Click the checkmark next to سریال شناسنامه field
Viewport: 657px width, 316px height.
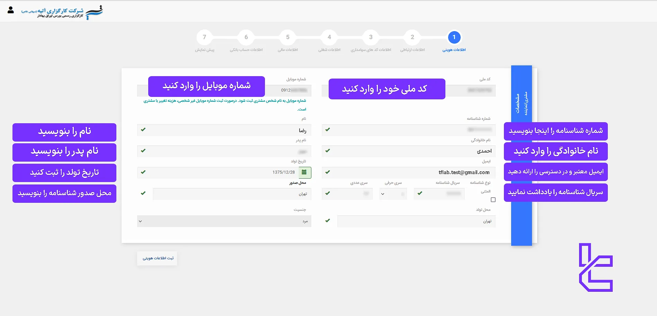[420, 194]
